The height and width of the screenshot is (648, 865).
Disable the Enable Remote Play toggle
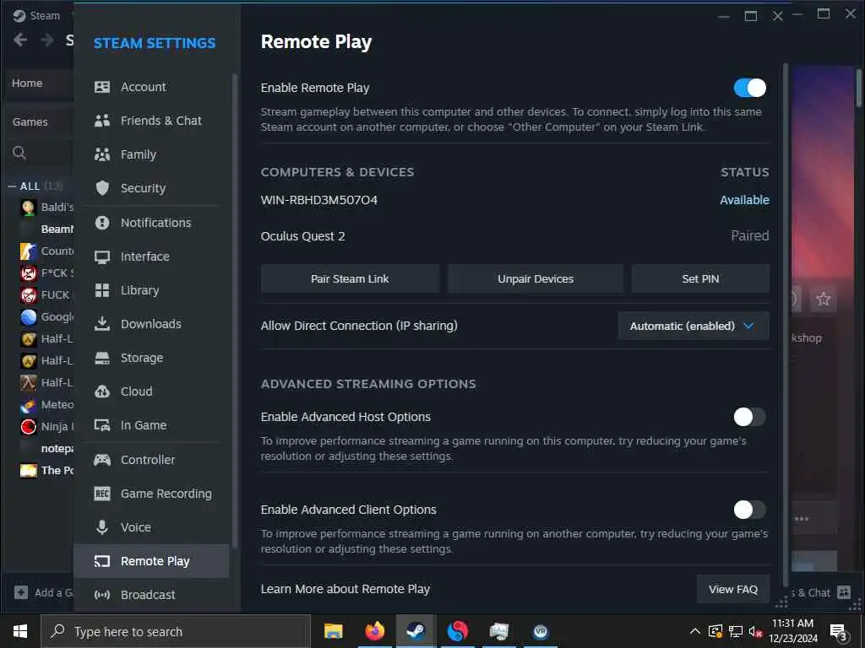coord(750,88)
